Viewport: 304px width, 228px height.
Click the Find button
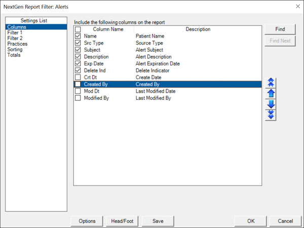[x=280, y=29]
